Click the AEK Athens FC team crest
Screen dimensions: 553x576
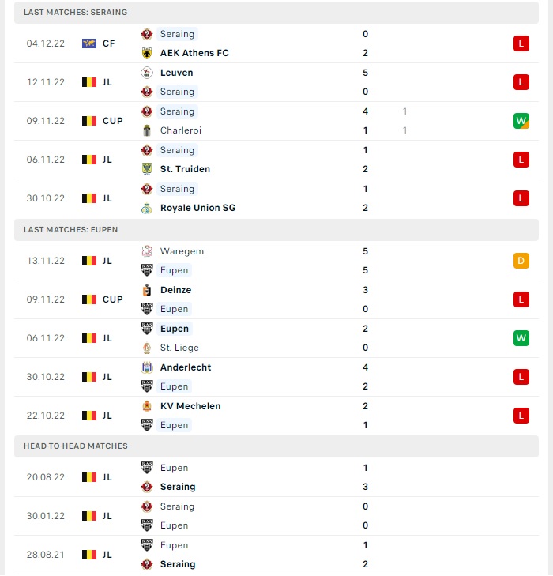(x=147, y=53)
